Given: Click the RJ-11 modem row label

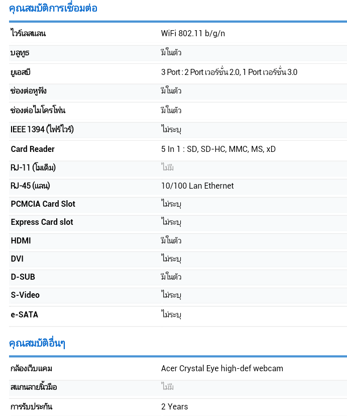Looking at the screenshot, I should coord(33,168).
